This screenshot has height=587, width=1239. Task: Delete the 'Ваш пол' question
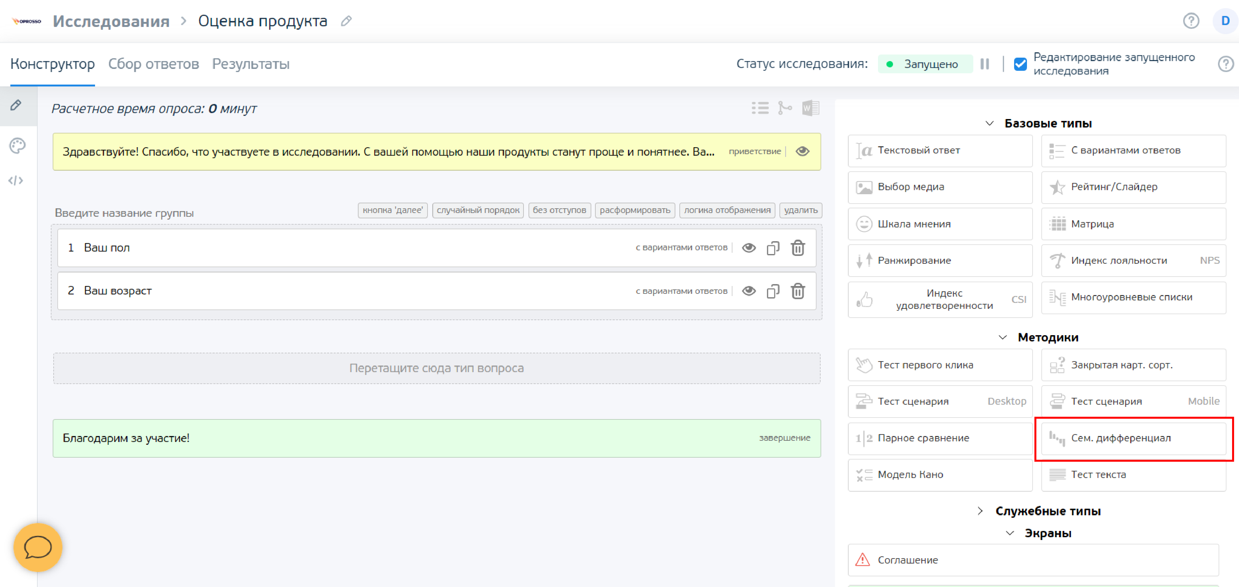pyautogui.click(x=798, y=248)
